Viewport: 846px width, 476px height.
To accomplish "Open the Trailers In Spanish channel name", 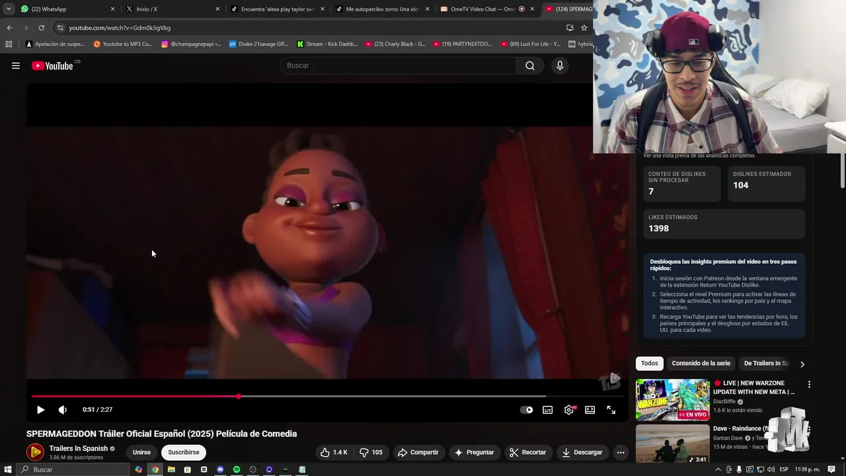I will click(x=78, y=448).
